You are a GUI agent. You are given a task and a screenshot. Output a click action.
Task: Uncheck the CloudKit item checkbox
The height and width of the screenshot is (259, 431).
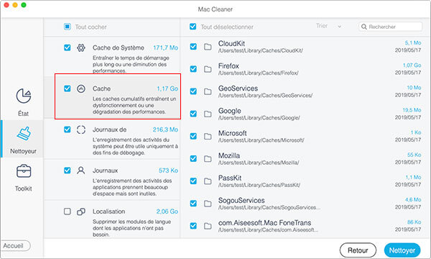click(193, 47)
